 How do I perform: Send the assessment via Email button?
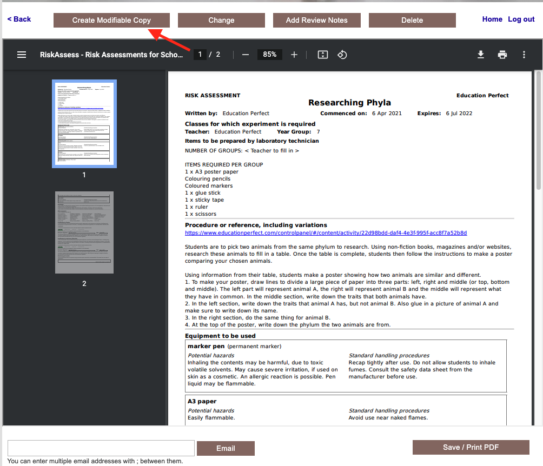[226, 448]
